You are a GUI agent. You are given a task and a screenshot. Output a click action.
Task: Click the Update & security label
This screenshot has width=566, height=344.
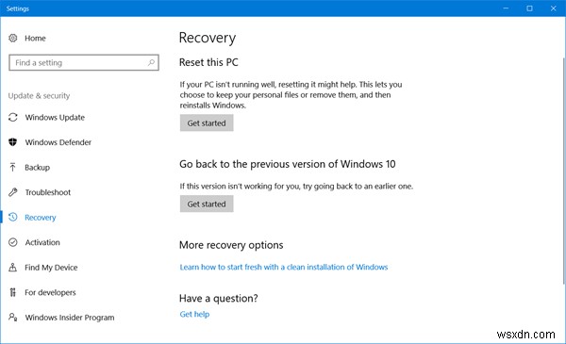tap(39, 96)
